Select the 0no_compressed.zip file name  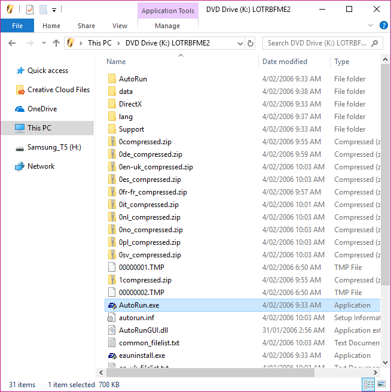pos(151,230)
